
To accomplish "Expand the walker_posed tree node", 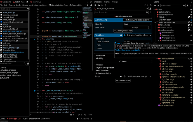I will pyautogui.click(x=157, y=28).
